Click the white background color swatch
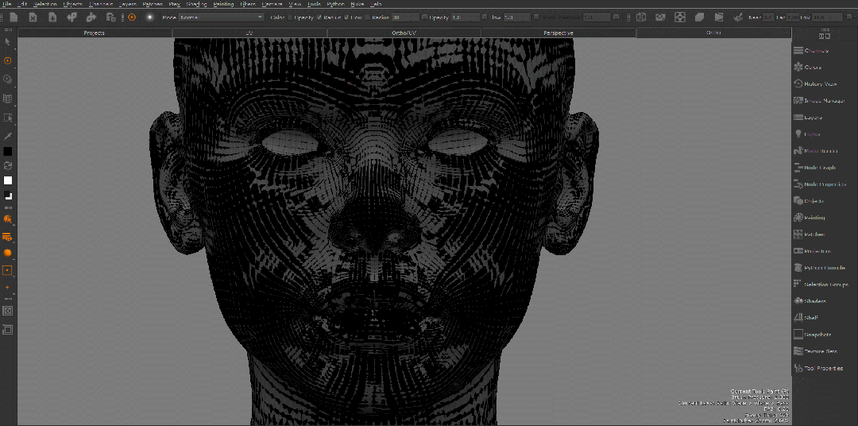The height and width of the screenshot is (426, 858). click(x=8, y=180)
